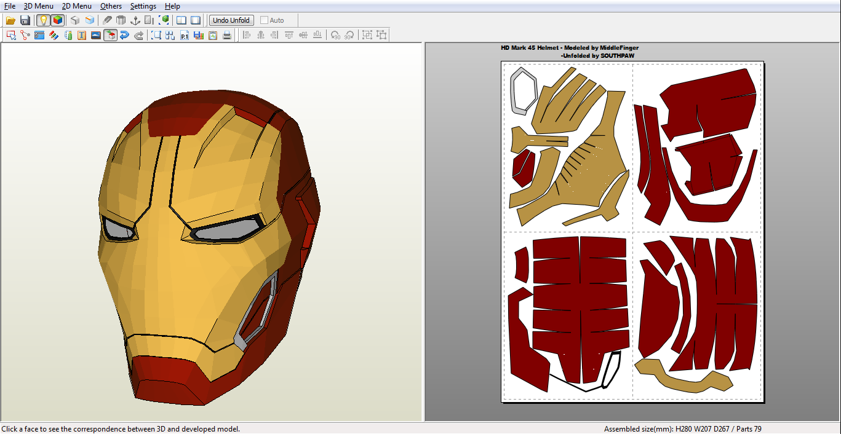Click the clipboard icon in the toolbar
Viewport: 841px width, 434px height.
(213, 35)
